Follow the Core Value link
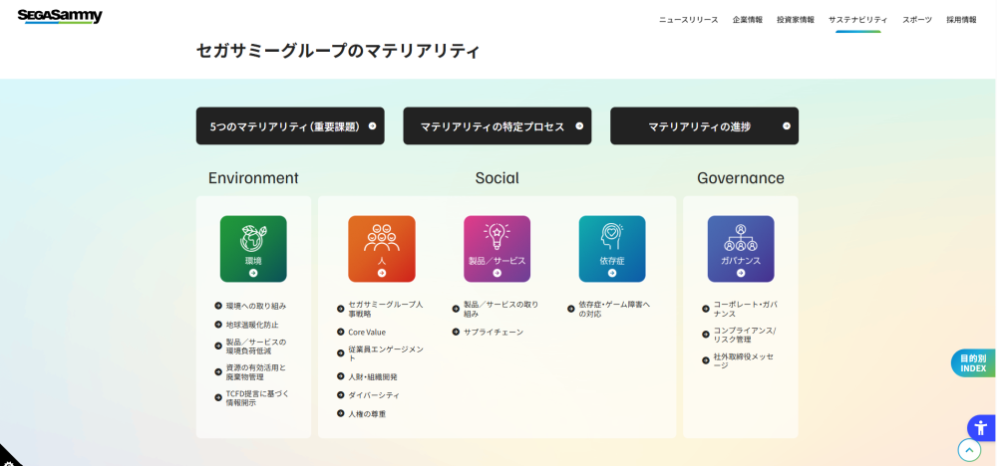 point(366,333)
